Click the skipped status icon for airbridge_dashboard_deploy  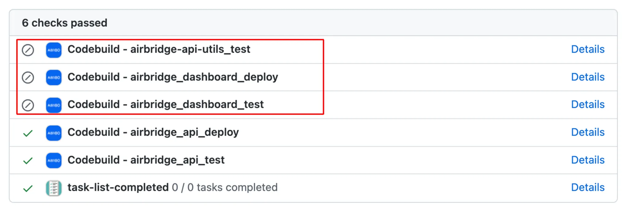point(28,77)
